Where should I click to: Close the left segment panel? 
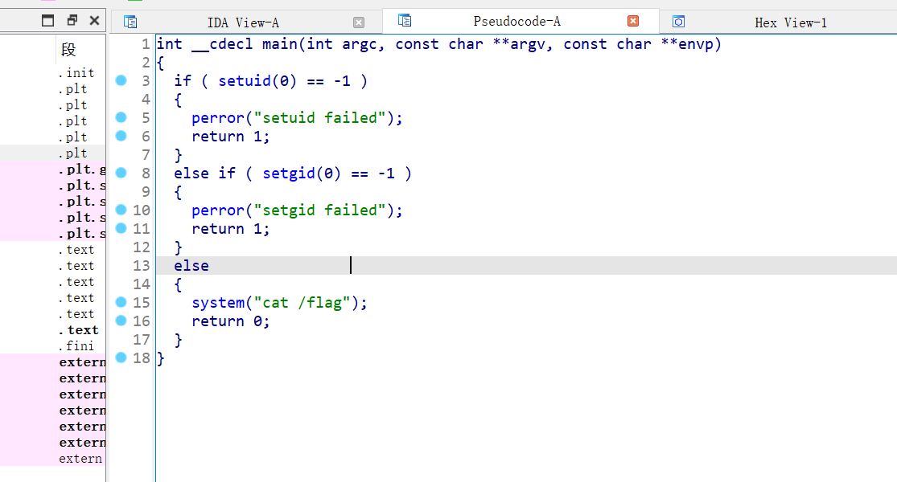pyautogui.click(x=94, y=21)
